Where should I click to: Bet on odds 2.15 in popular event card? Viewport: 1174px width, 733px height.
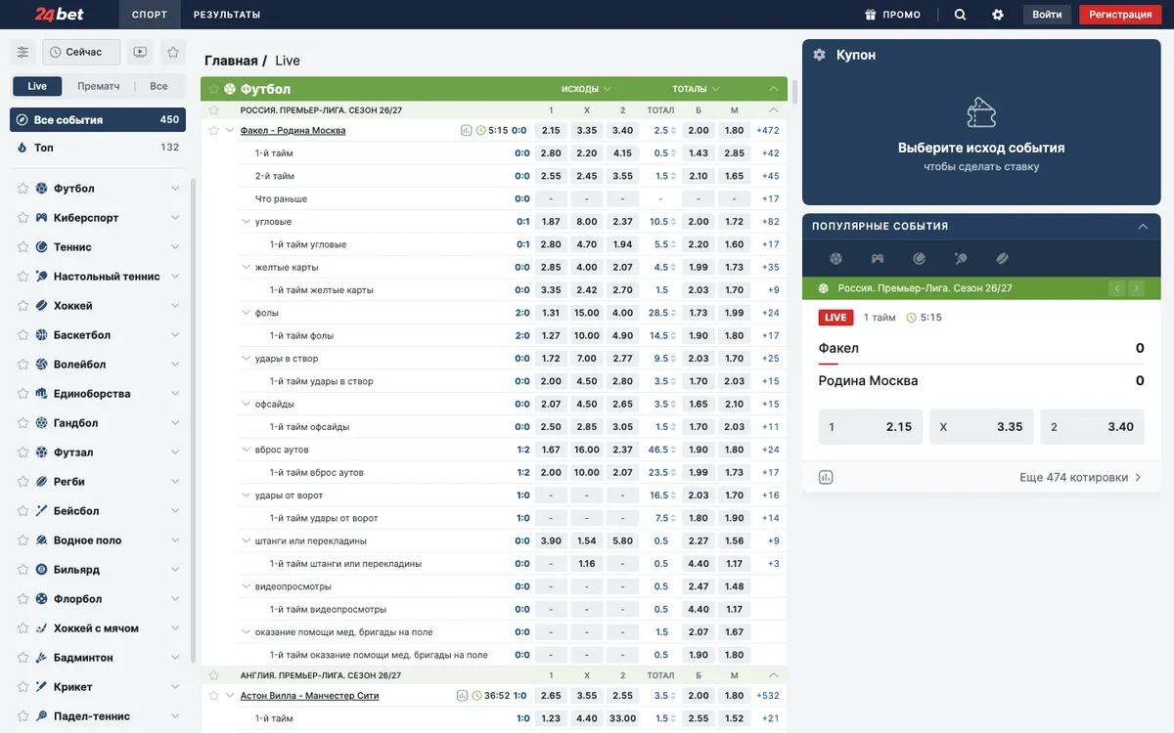coord(871,427)
